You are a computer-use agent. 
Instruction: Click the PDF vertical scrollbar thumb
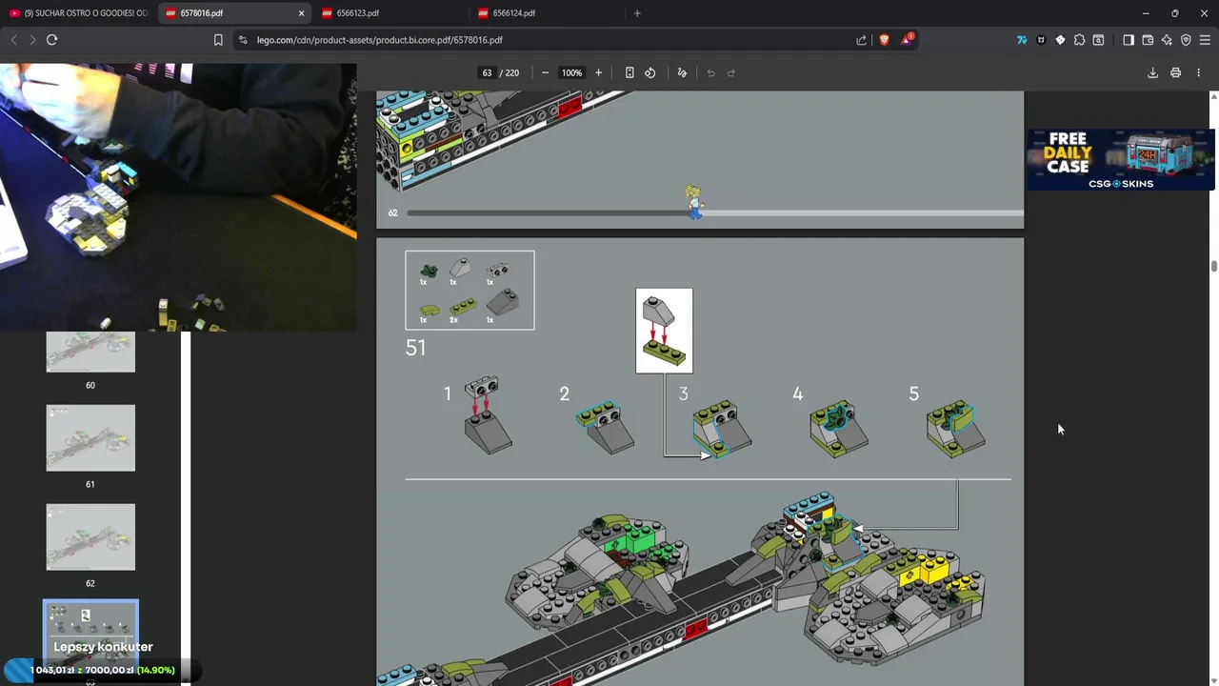(1214, 266)
